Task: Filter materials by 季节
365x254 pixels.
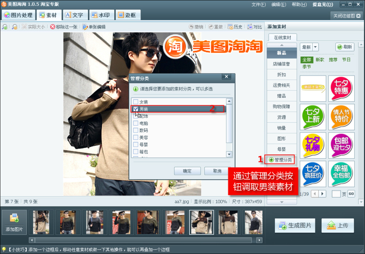Action: coord(307,67)
